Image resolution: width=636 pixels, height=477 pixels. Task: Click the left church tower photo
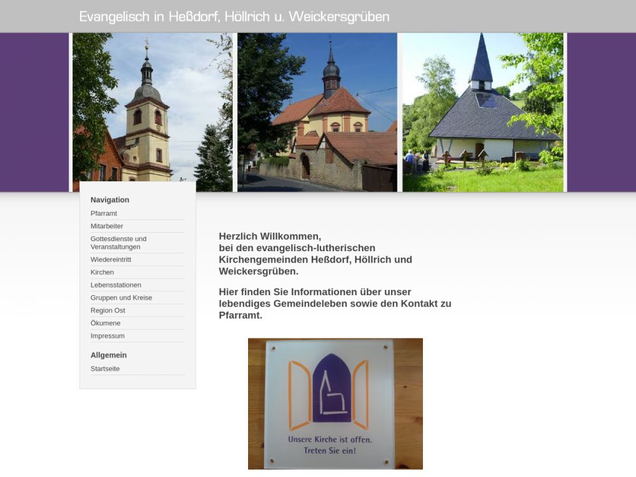(152, 112)
